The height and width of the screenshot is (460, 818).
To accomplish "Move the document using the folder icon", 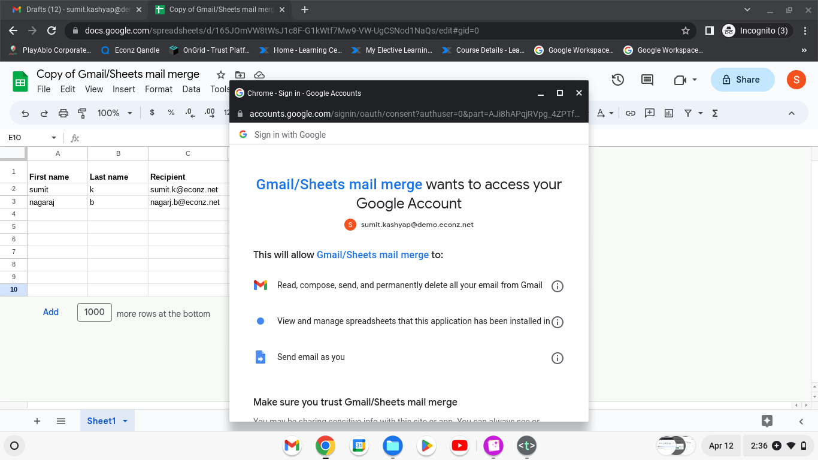I will [240, 75].
